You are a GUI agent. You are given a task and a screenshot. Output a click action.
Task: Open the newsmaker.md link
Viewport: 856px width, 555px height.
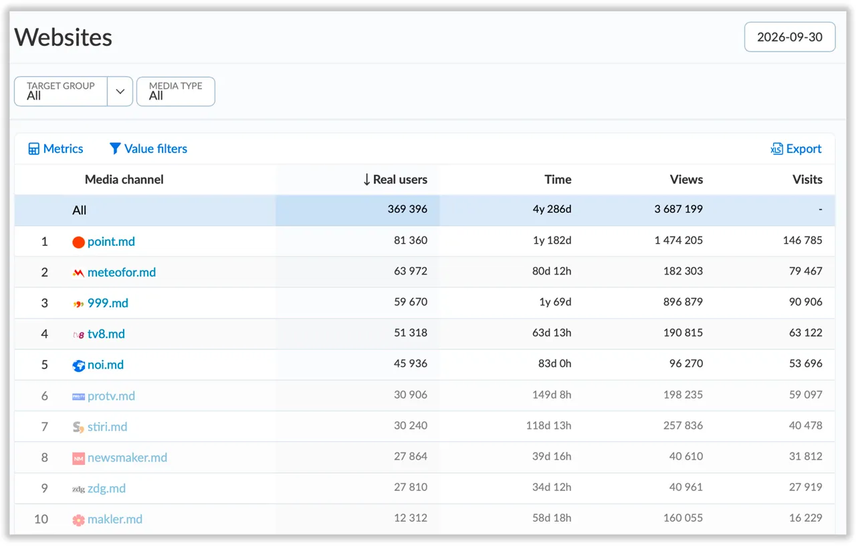pos(127,457)
